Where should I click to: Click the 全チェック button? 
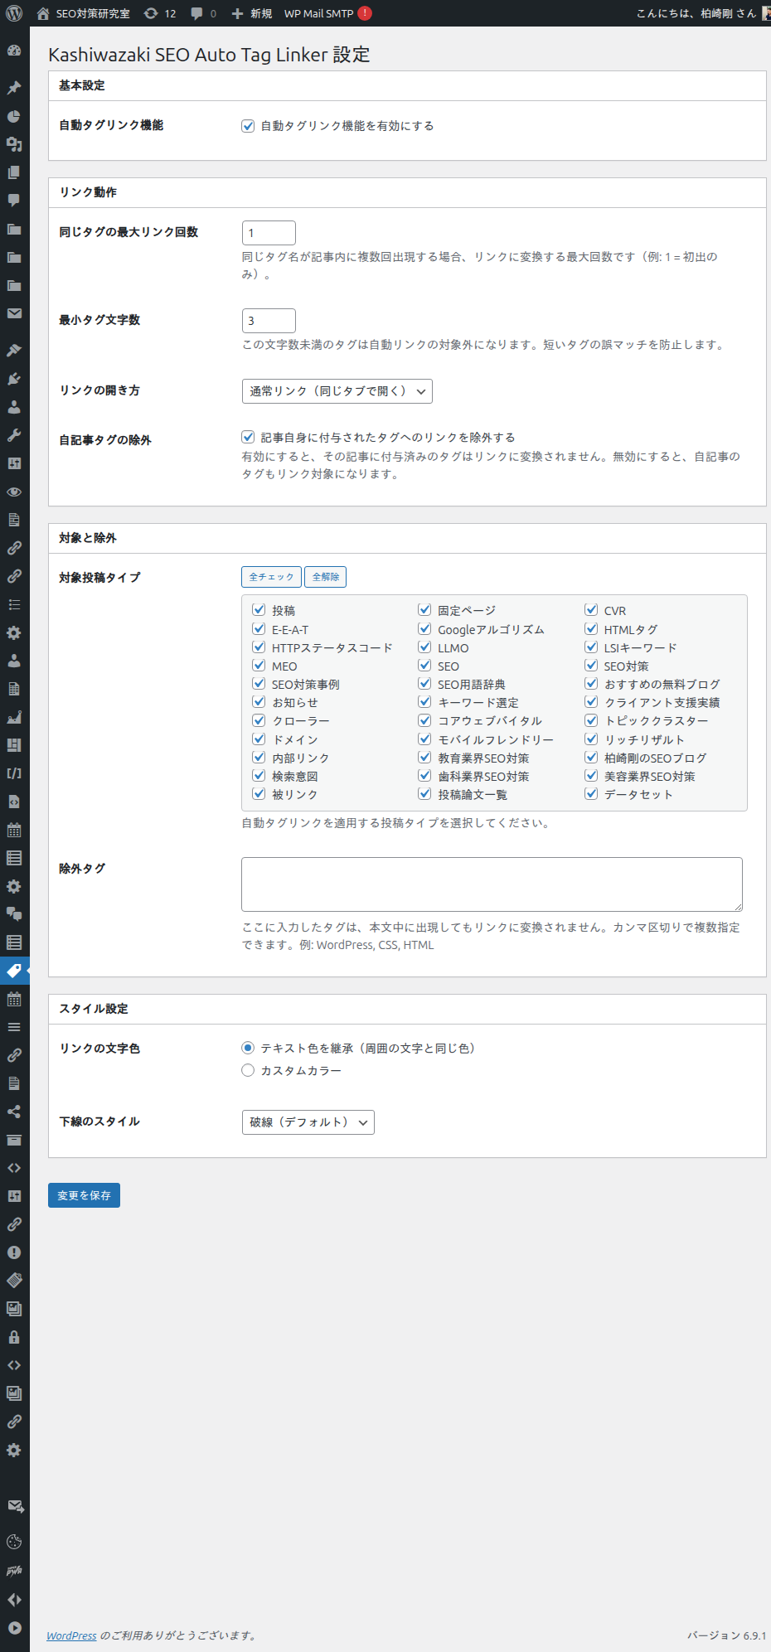pos(272,577)
